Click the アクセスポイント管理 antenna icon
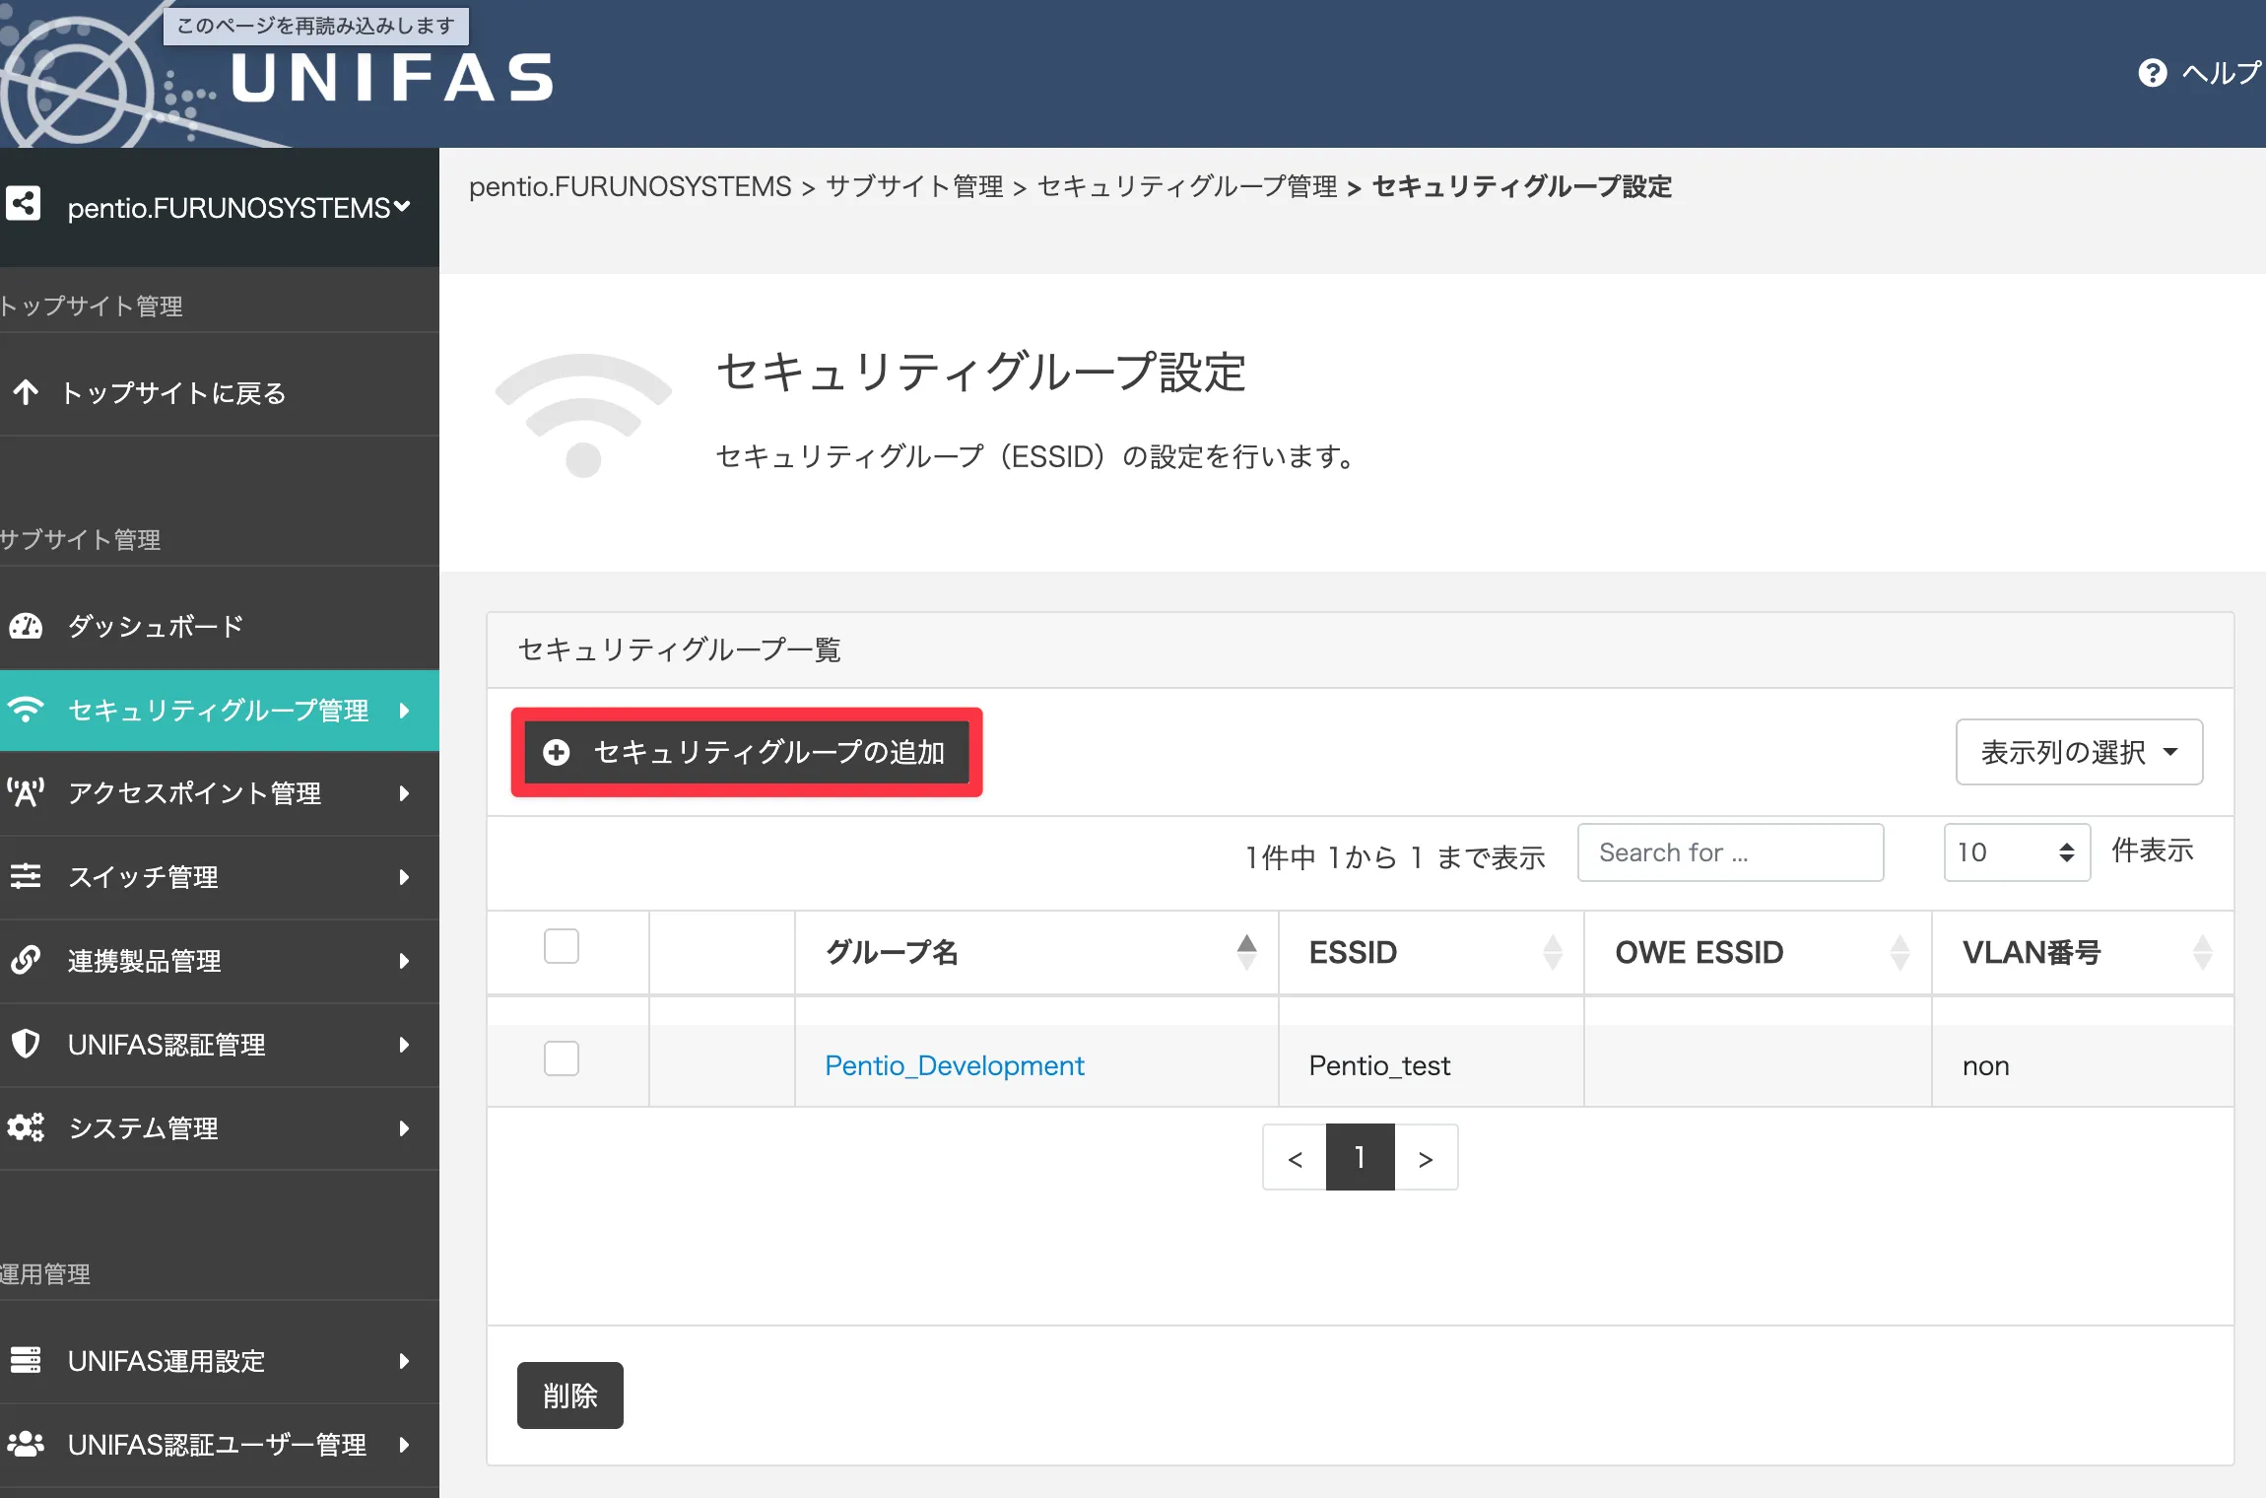 (x=26, y=793)
